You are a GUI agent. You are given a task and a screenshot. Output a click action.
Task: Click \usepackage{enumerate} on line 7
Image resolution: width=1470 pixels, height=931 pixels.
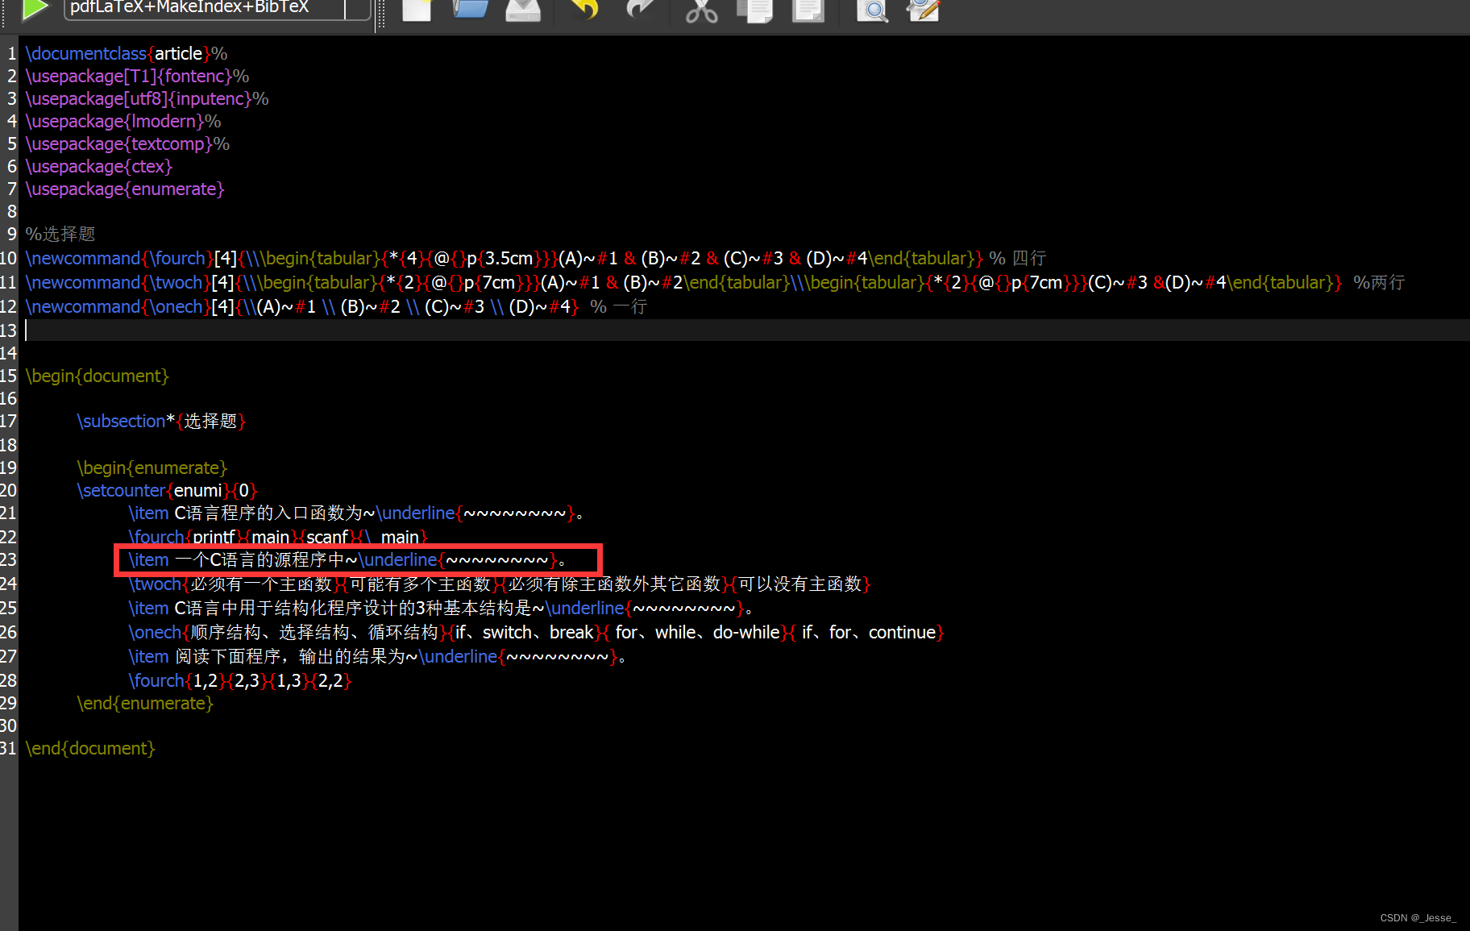tap(125, 189)
